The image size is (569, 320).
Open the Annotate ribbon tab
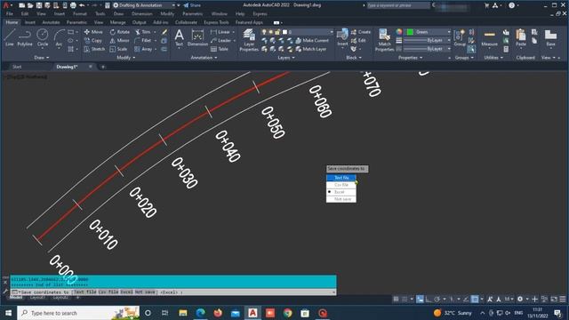pyautogui.click(x=51, y=22)
